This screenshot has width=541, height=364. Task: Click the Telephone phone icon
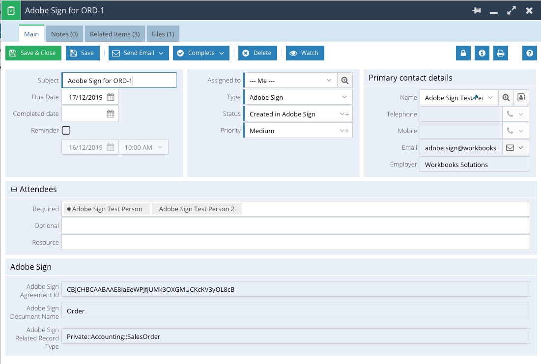[510, 114]
